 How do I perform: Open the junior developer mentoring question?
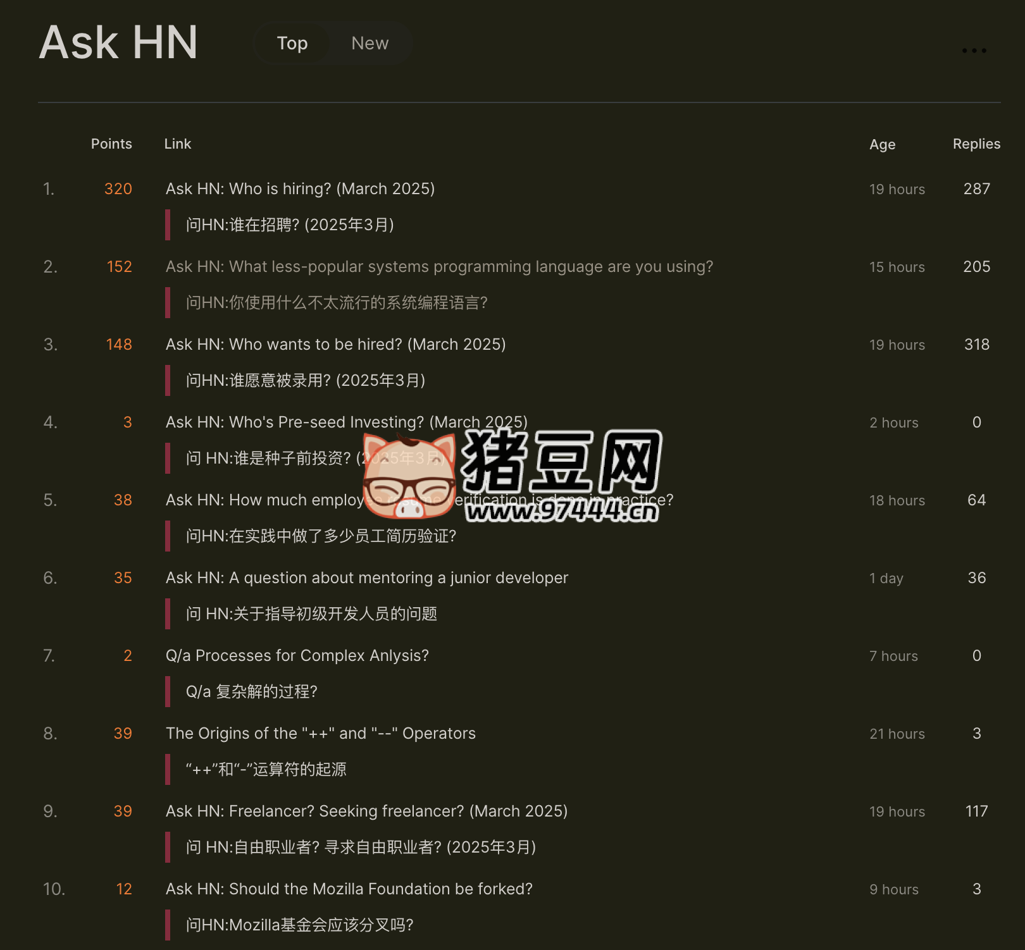[x=366, y=577]
